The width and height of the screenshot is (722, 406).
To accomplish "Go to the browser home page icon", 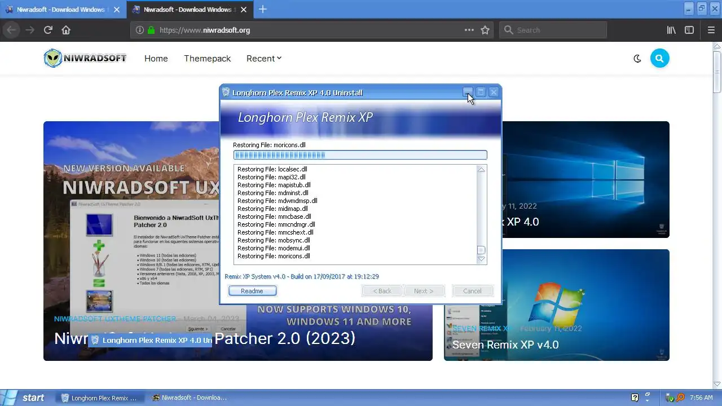I will [66, 30].
